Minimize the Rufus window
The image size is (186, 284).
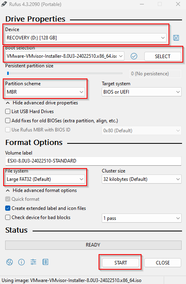[142, 4]
